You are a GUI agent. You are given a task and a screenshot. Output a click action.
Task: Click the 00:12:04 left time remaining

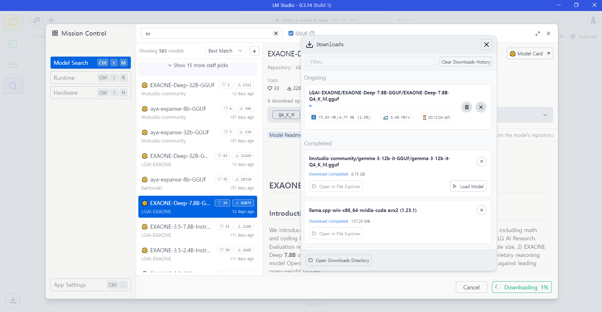[436, 117]
